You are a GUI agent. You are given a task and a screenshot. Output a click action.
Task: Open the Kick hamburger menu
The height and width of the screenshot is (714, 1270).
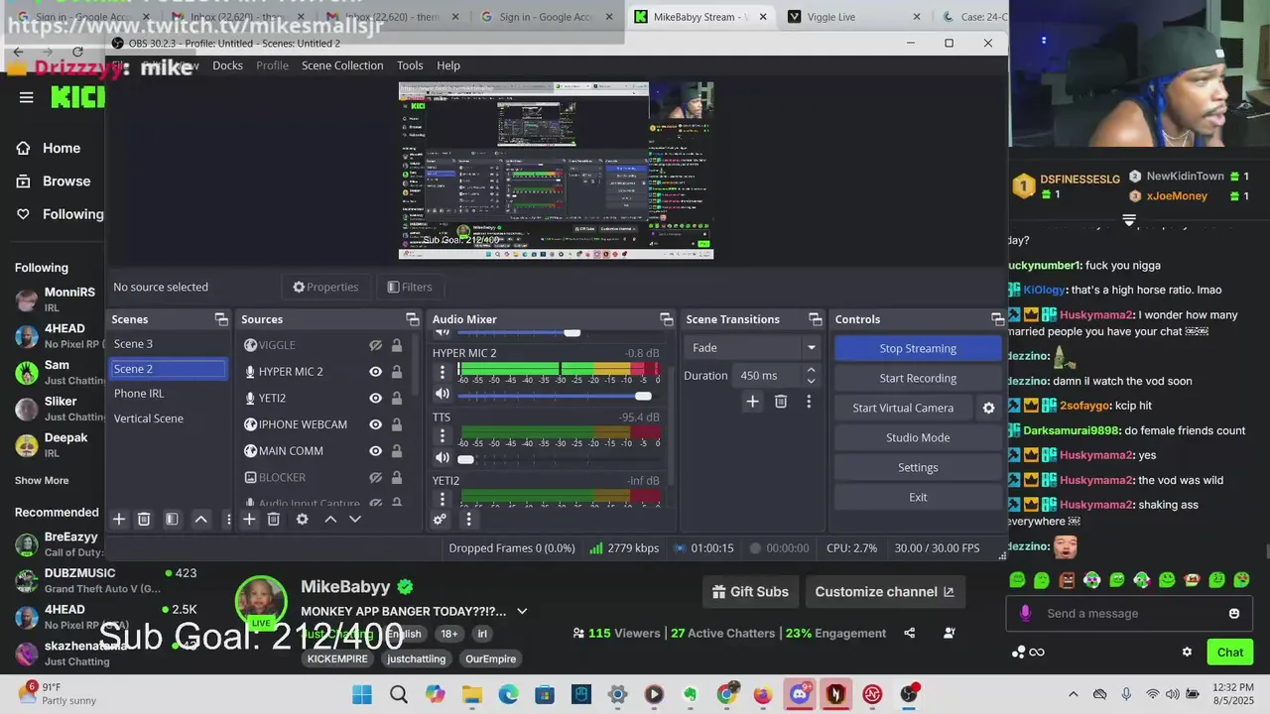(26, 97)
